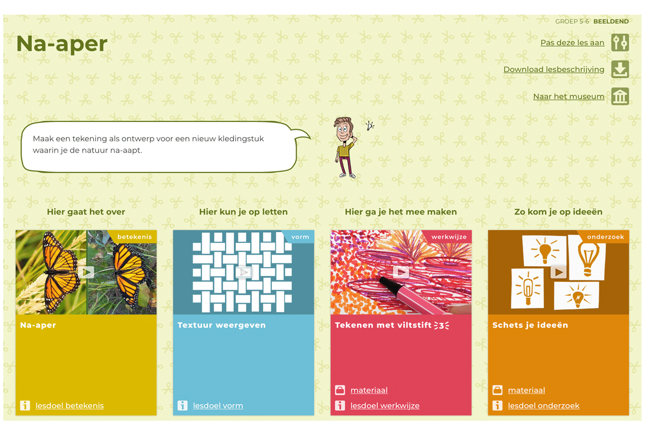Click bag icon beside materiaal in orange card
Image resolution: width=646 pixels, height=430 pixels.
(497, 390)
